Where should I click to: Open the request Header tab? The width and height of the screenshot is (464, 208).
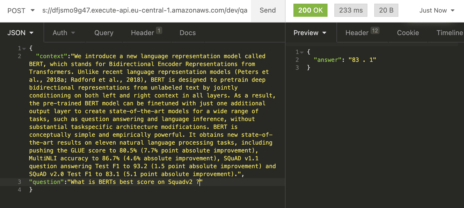[146, 32]
